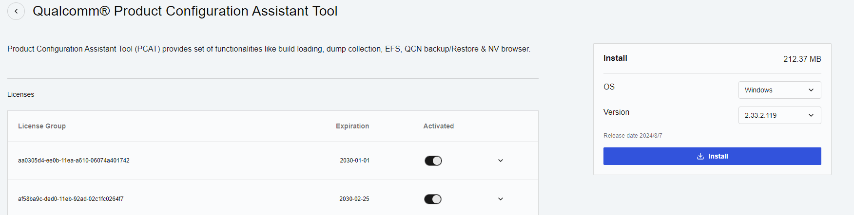Click the PCAT description paragraph
This screenshot has width=854, height=215.
click(269, 49)
